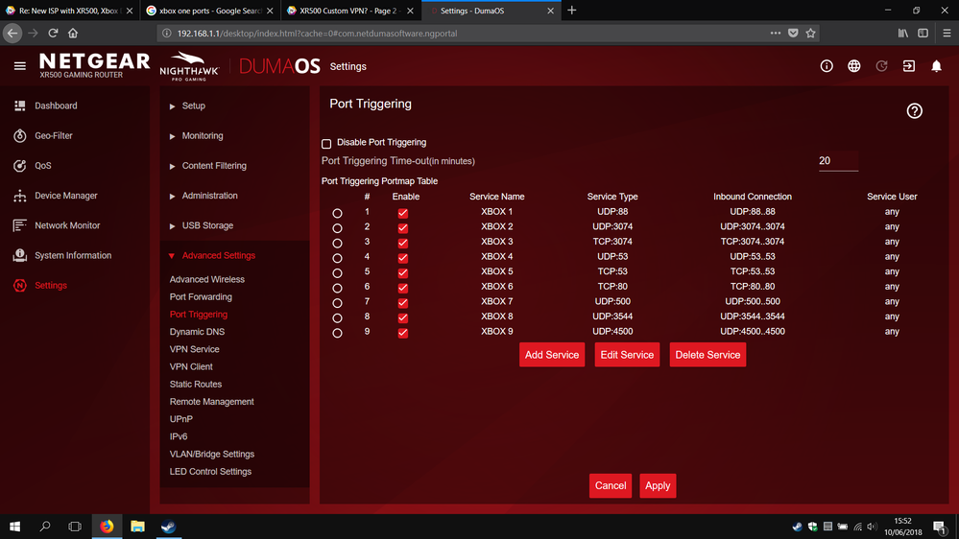Open a new Firefox tab
Image resolution: width=959 pixels, height=539 pixels.
(571, 11)
